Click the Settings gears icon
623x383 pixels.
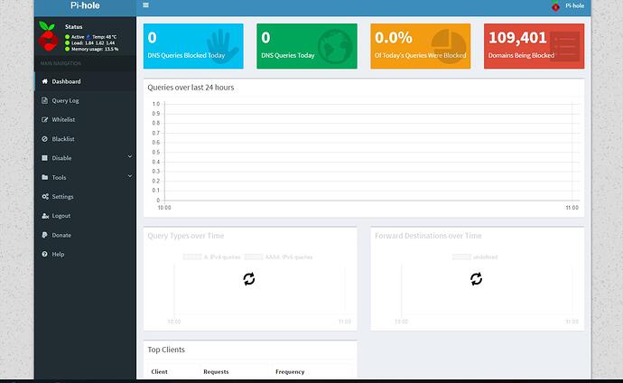[x=44, y=196]
